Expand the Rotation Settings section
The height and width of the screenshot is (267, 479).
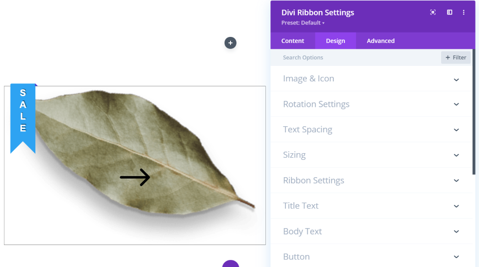[x=371, y=104]
